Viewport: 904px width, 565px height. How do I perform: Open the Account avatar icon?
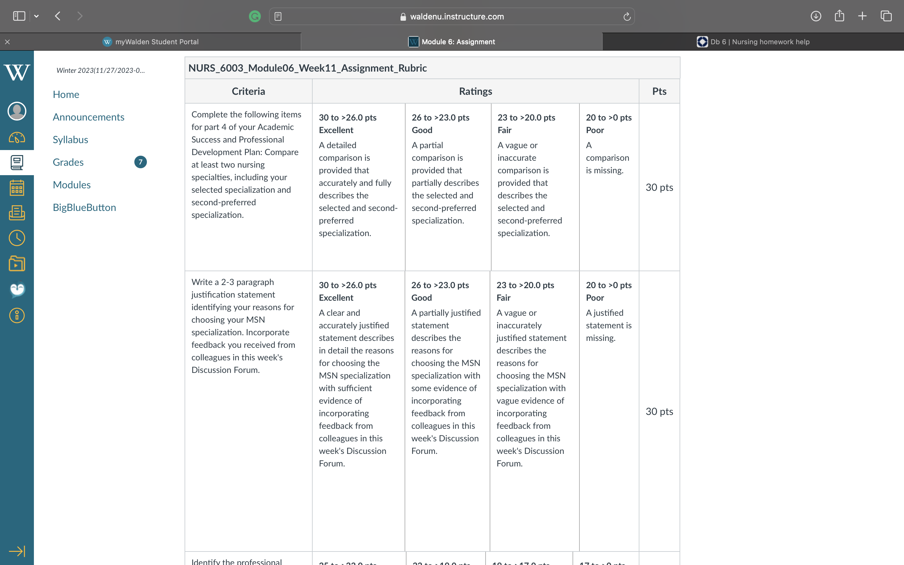coord(17,111)
